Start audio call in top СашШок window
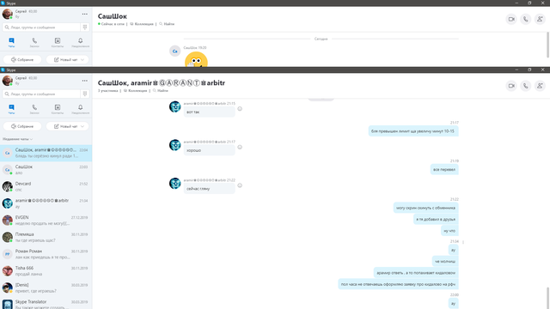The width and height of the screenshot is (550, 309). [525, 19]
